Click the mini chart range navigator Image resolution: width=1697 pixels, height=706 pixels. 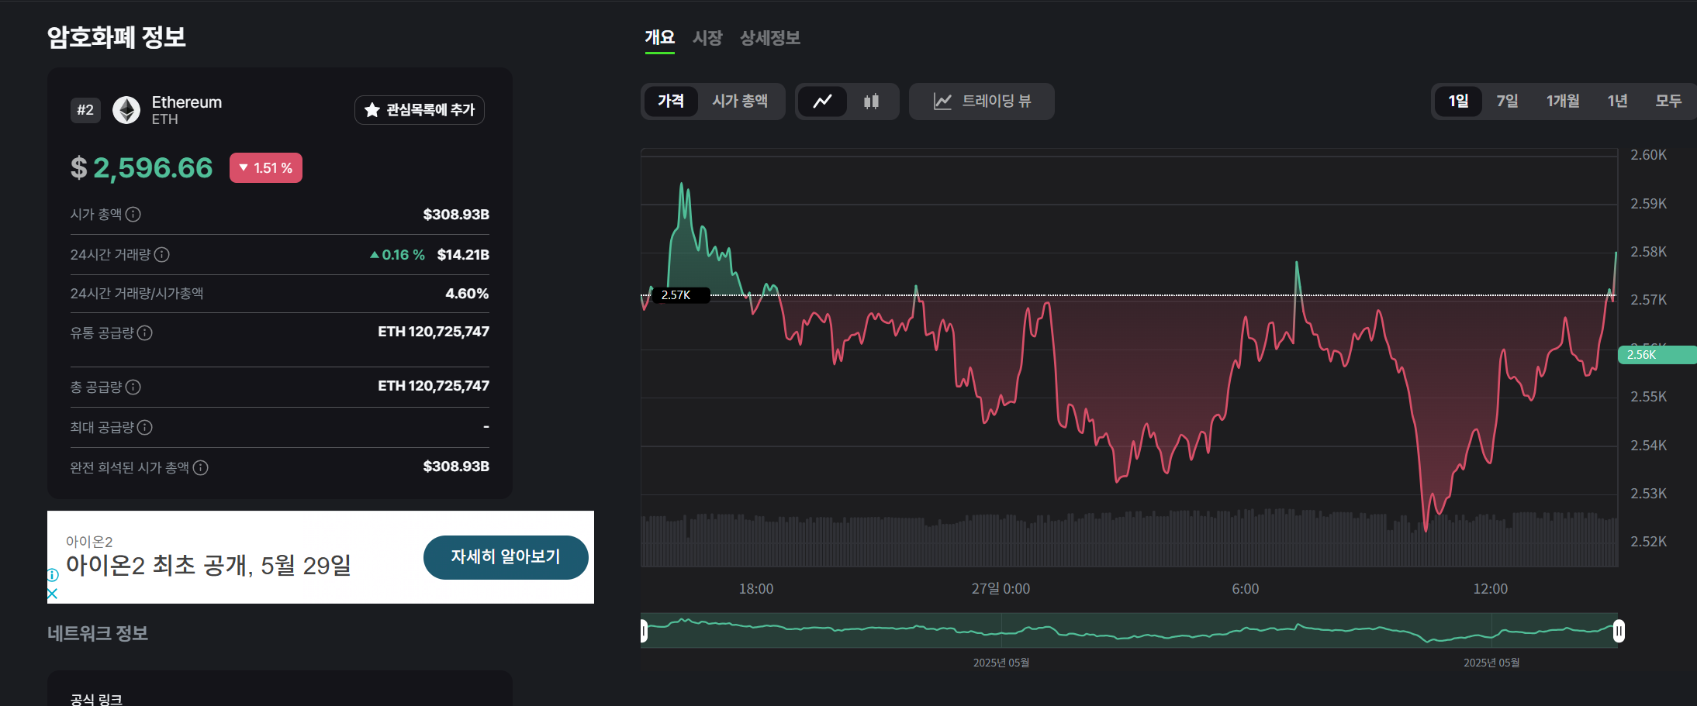pos(1131,631)
